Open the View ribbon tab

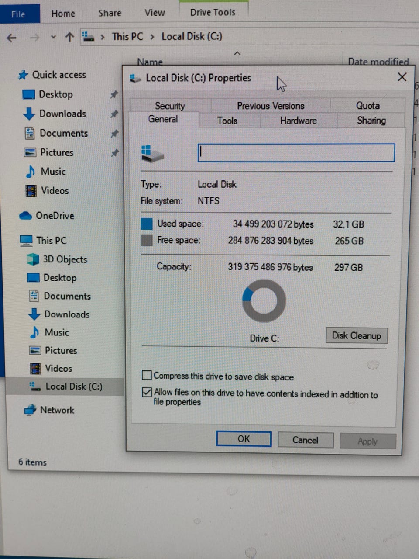(x=155, y=13)
